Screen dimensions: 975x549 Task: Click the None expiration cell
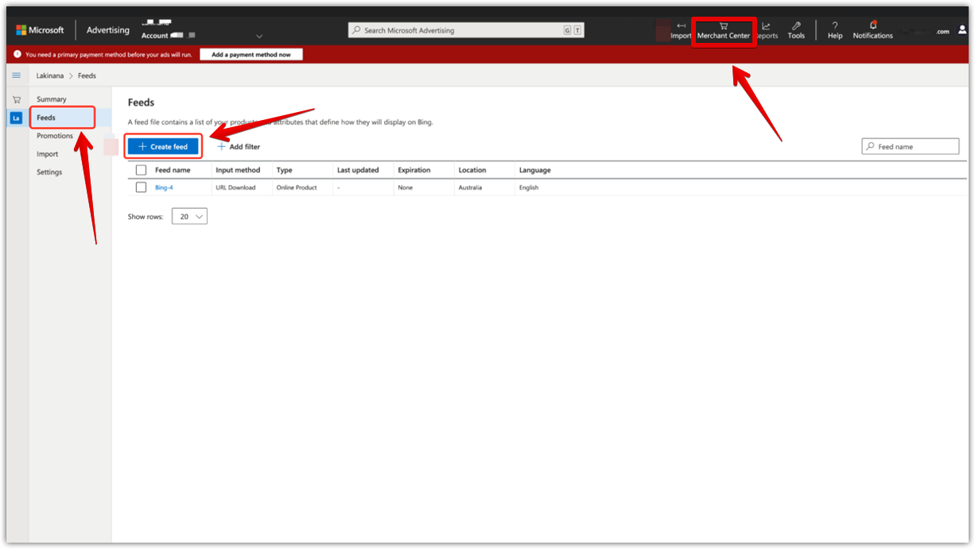tap(406, 188)
